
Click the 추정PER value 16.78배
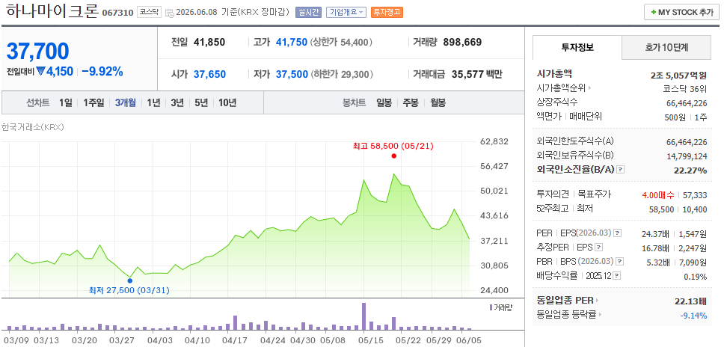click(x=655, y=248)
